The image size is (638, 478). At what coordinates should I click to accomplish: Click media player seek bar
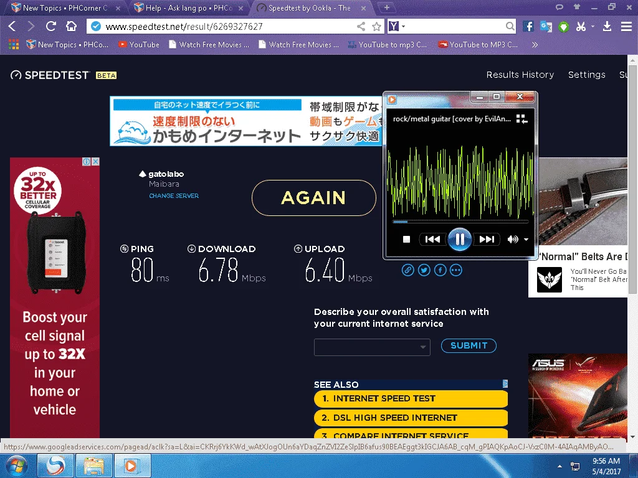(x=460, y=222)
